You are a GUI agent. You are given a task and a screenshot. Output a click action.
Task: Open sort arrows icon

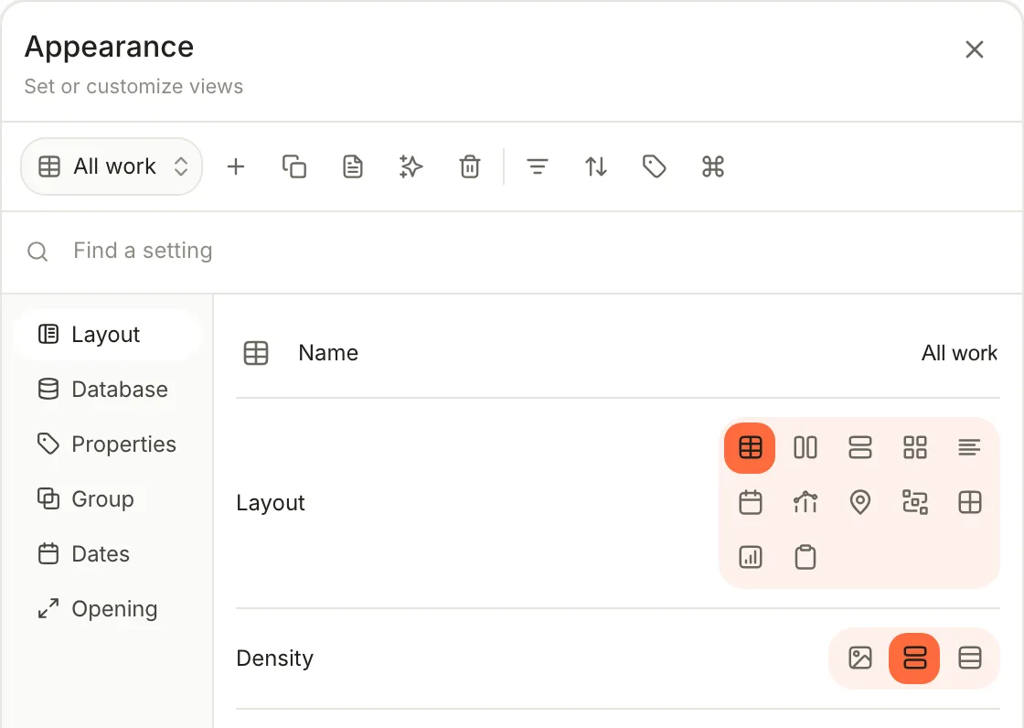pos(595,166)
